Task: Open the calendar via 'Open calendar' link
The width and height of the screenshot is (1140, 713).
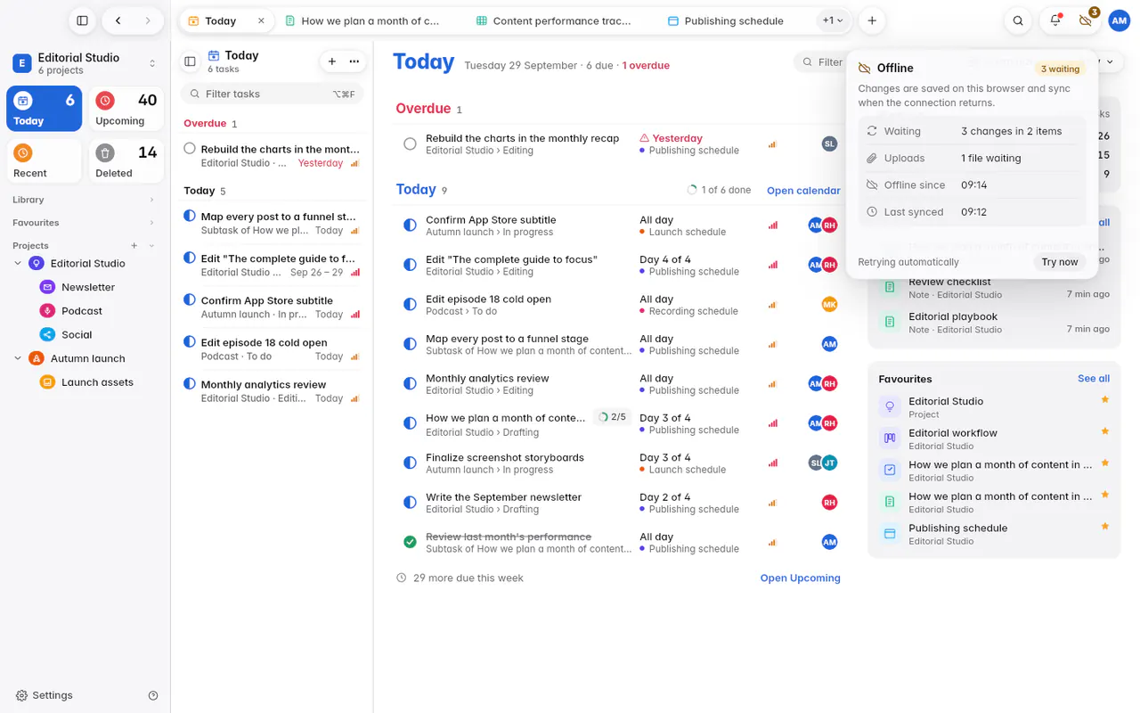Action: [x=803, y=191]
